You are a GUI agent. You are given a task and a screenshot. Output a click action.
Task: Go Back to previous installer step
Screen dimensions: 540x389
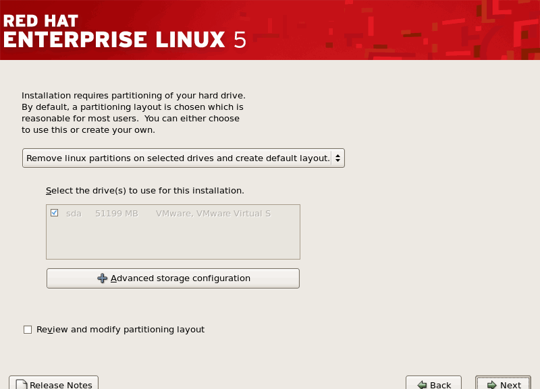433,384
